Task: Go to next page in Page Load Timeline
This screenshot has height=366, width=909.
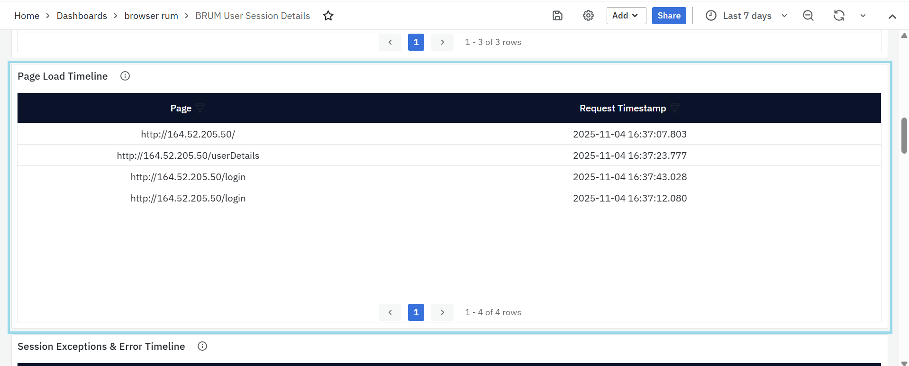Action: pos(442,312)
